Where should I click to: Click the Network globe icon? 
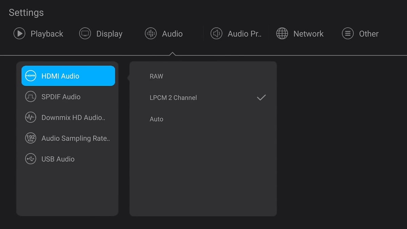point(282,34)
